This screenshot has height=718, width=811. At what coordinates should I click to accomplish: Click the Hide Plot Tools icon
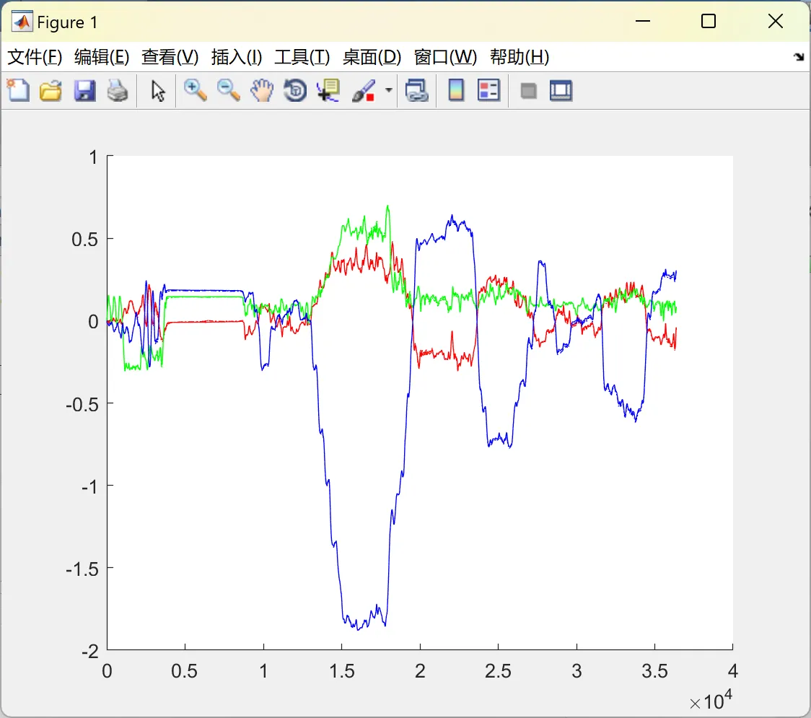(528, 91)
